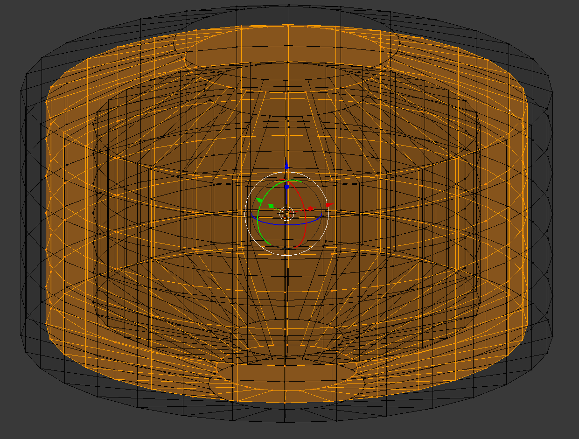
Task: Click the bottom circular cap of orange mesh
Action: tap(286, 379)
